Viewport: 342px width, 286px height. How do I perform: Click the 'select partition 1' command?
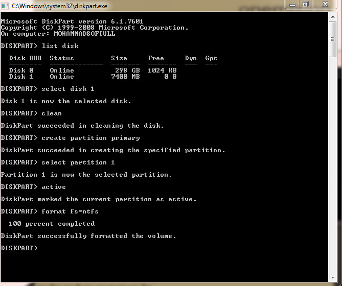pos(78,162)
